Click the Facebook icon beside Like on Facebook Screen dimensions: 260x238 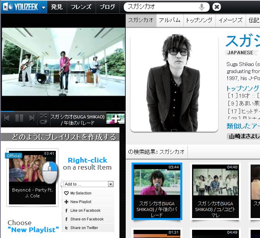(x=66, y=211)
